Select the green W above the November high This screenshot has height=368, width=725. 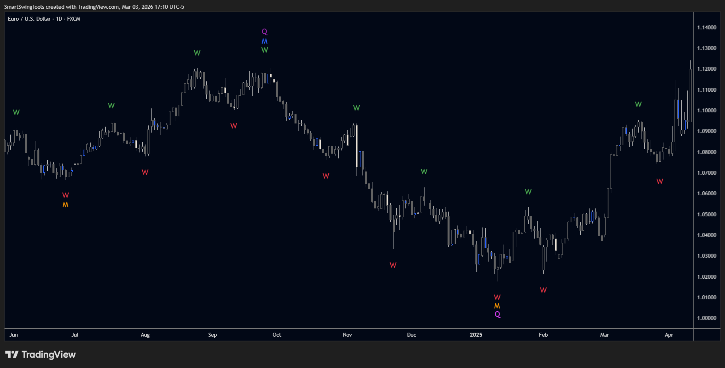coord(357,108)
